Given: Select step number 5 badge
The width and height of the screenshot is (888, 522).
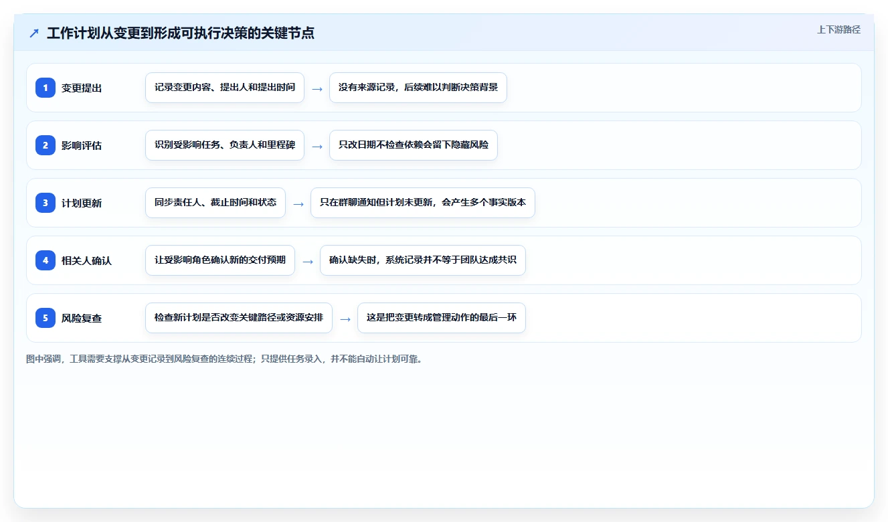Looking at the screenshot, I should pos(46,317).
